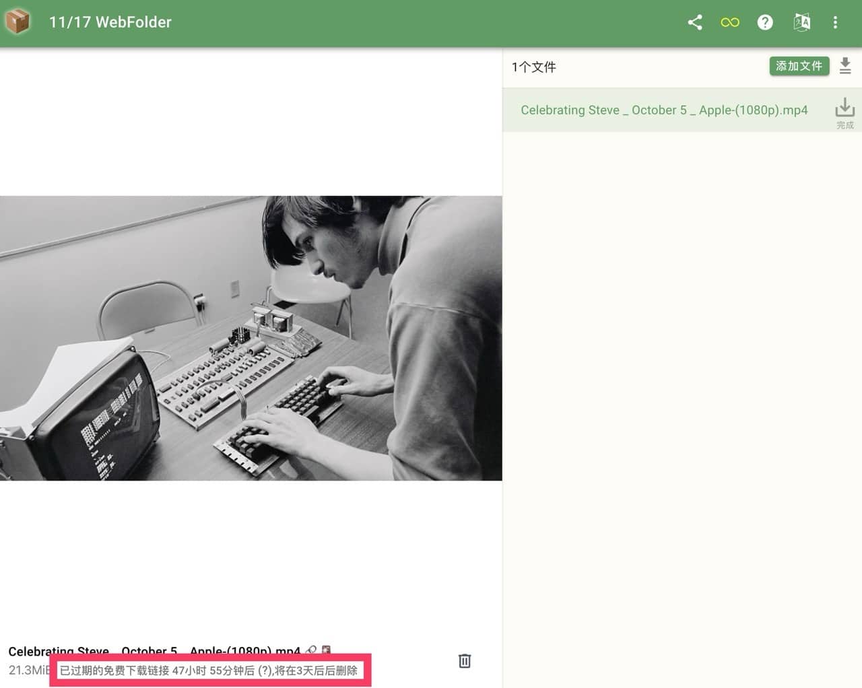Click the yellow infinity icon
The height and width of the screenshot is (688, 862).
729,22
